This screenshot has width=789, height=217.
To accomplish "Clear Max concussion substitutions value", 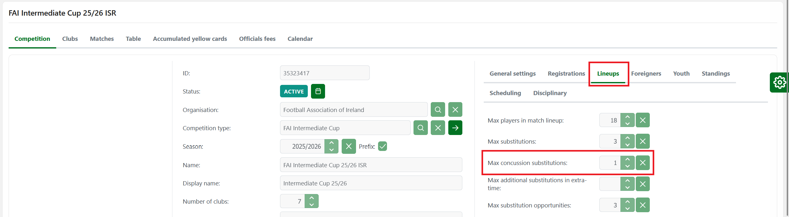I will point(642,163).
